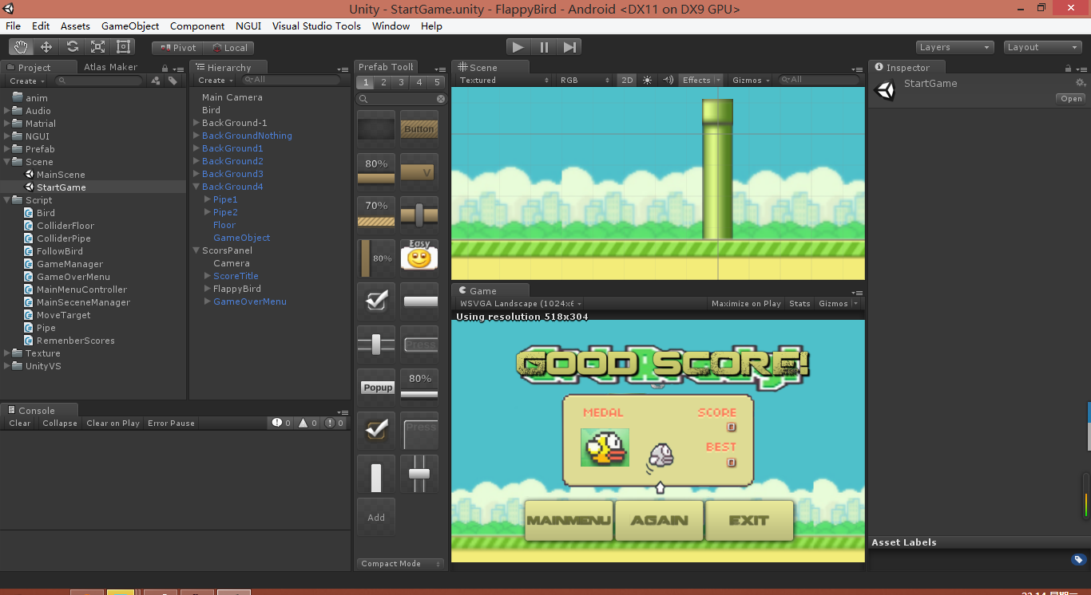Open Project Create dropdown
Image resolution: width=1091 pixels, height=595 pixels.
(27, 81)
